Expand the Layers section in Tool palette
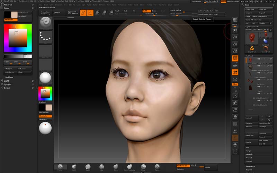Viewport: 277px width, 173px height. 249,170
